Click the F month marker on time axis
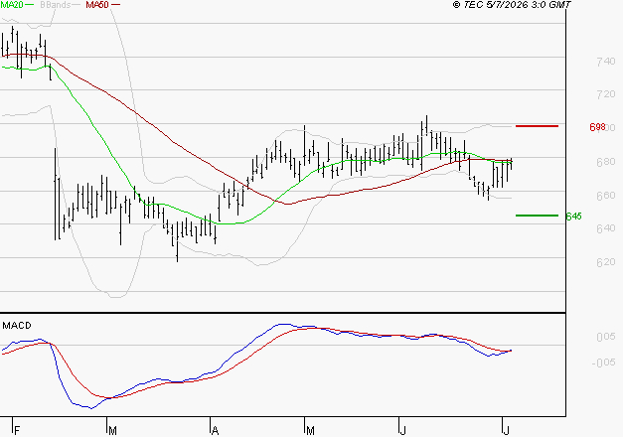 point(17,430)
